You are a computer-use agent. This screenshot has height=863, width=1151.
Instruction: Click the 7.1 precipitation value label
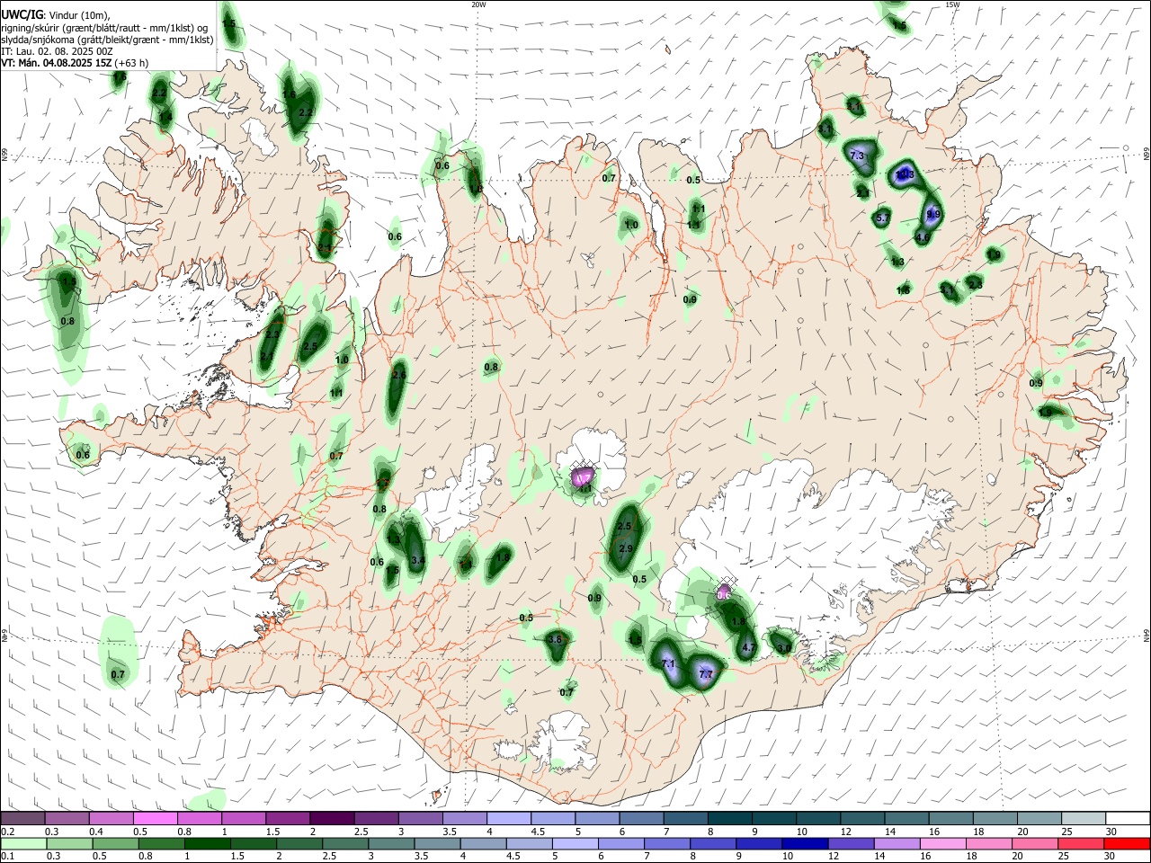[668, 663]
